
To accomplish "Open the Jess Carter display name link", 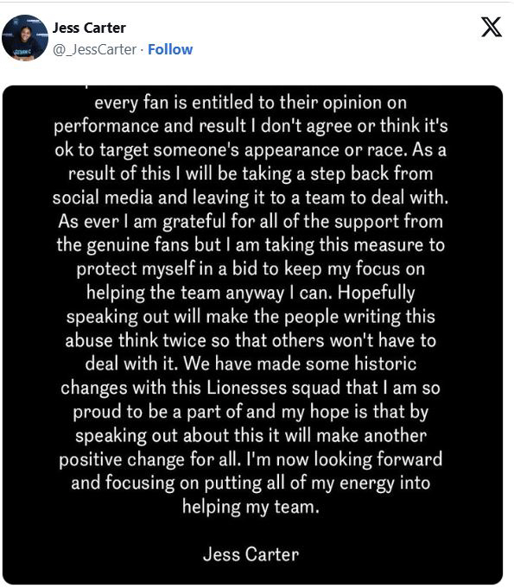I will [x=89, y=28].
